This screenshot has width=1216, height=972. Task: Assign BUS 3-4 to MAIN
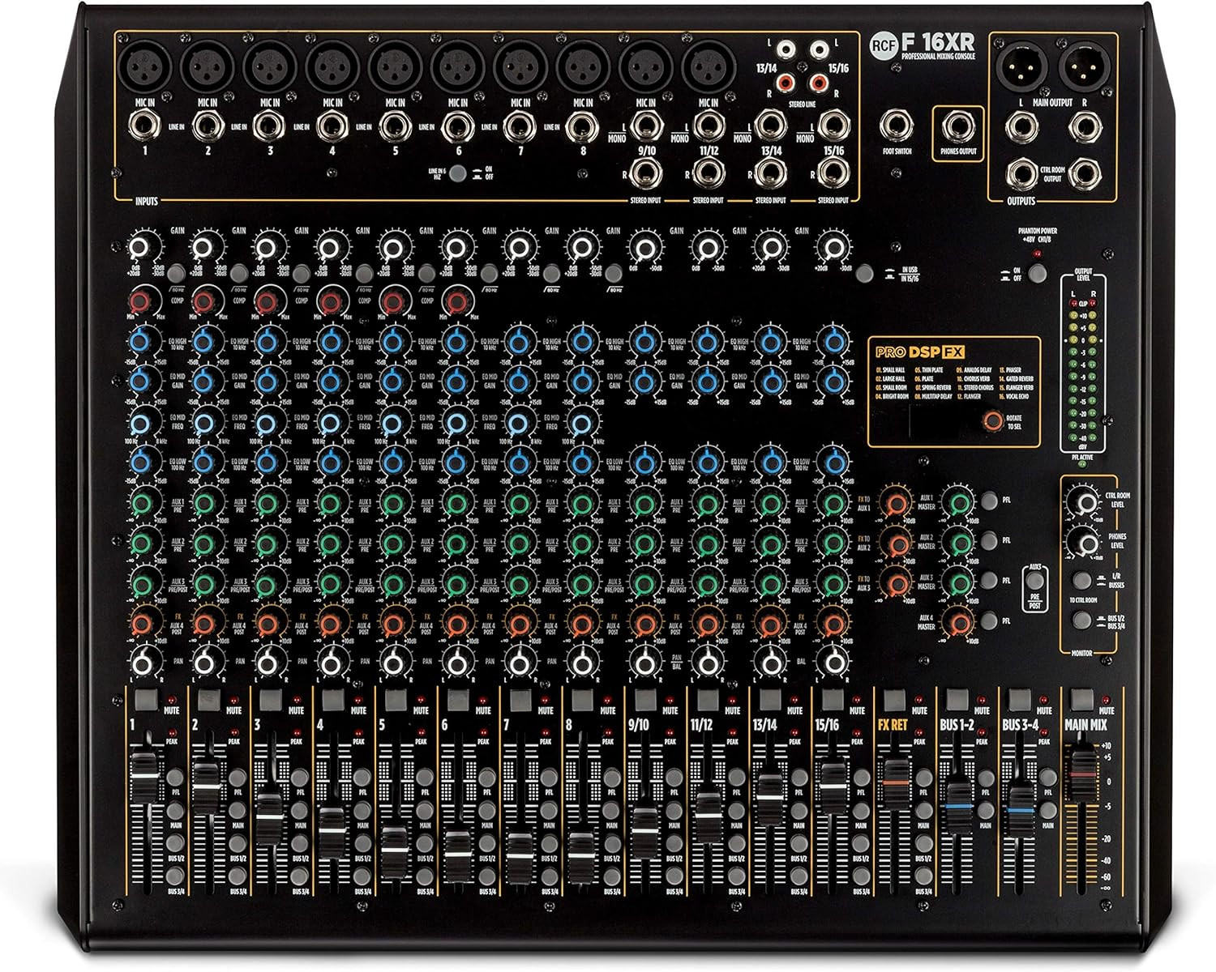(x=1048, y=810)
